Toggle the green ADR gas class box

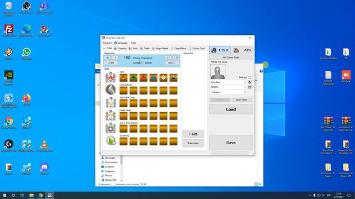click(x=133, y=77)
